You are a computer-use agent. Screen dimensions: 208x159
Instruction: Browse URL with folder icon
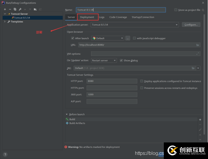point(198,45)
